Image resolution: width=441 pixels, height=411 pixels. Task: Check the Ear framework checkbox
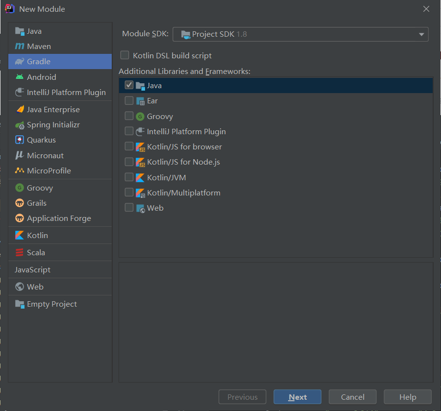click(129, 100)
